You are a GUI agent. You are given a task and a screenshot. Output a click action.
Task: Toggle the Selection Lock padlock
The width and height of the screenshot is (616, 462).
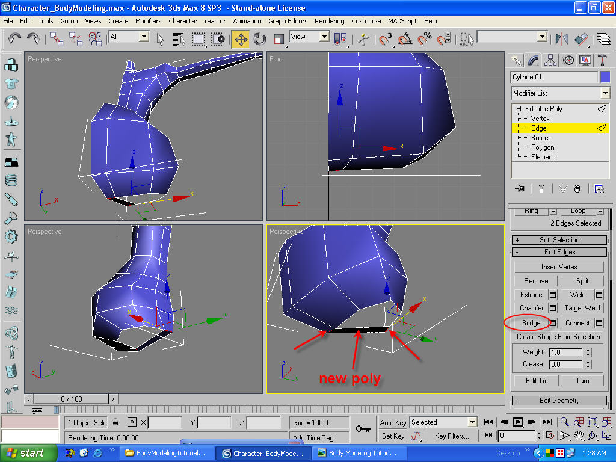coord(115,422)
